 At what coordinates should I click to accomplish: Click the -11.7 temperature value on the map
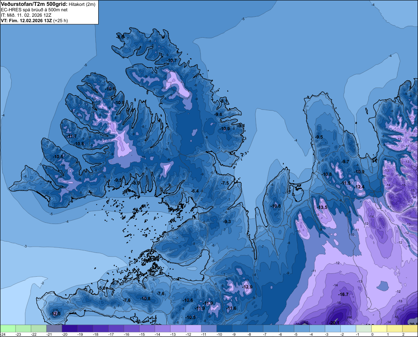tap(71, 136)
